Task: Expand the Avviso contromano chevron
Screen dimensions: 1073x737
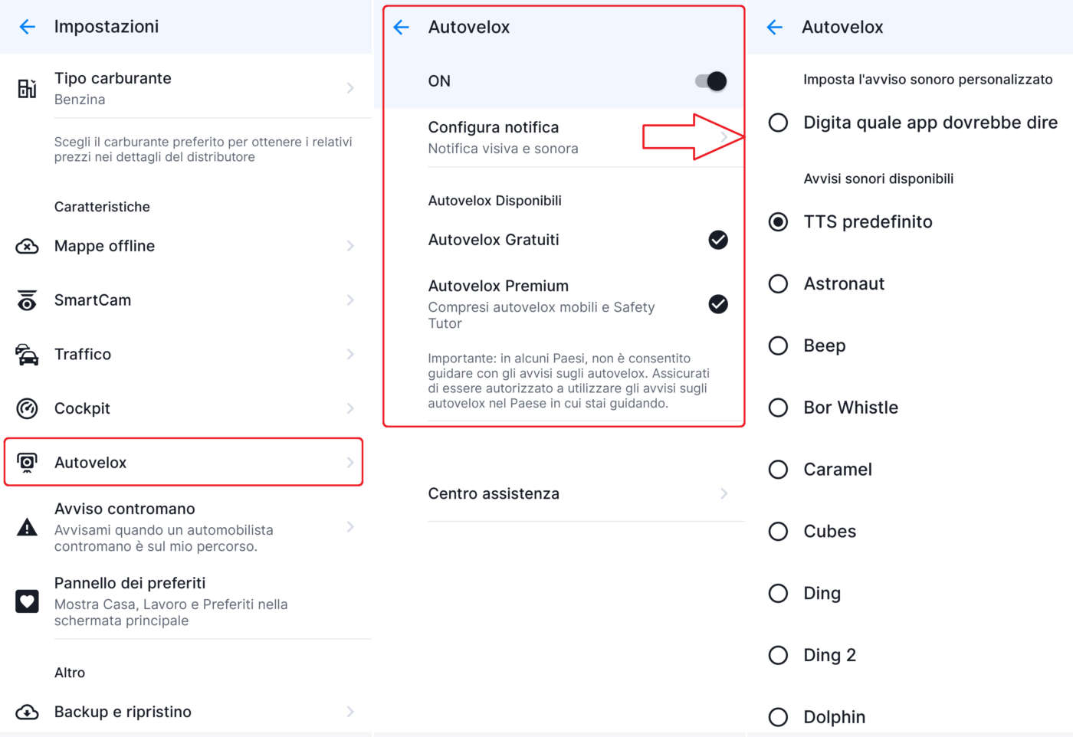Action: tap(350, 527)
